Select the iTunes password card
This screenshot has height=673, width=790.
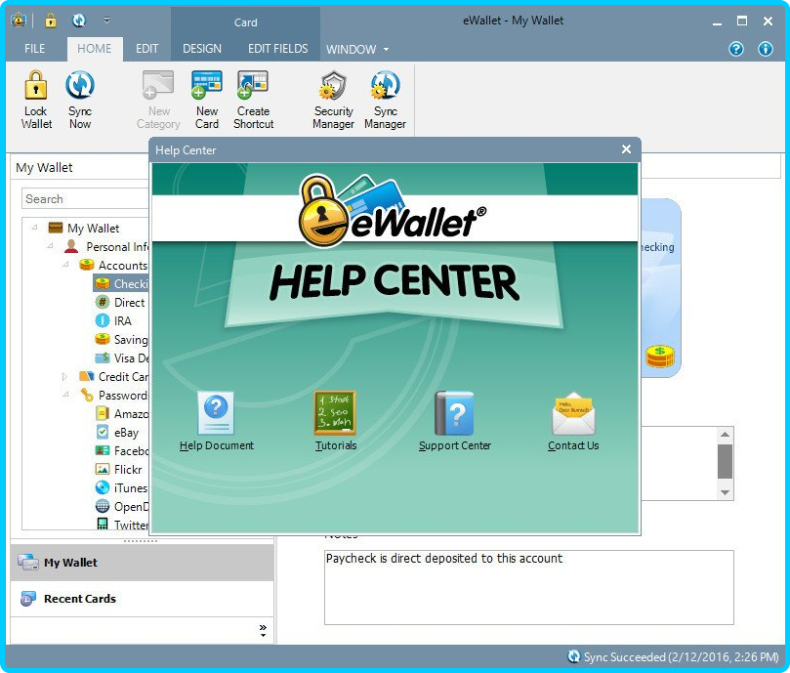pos(121,488)
